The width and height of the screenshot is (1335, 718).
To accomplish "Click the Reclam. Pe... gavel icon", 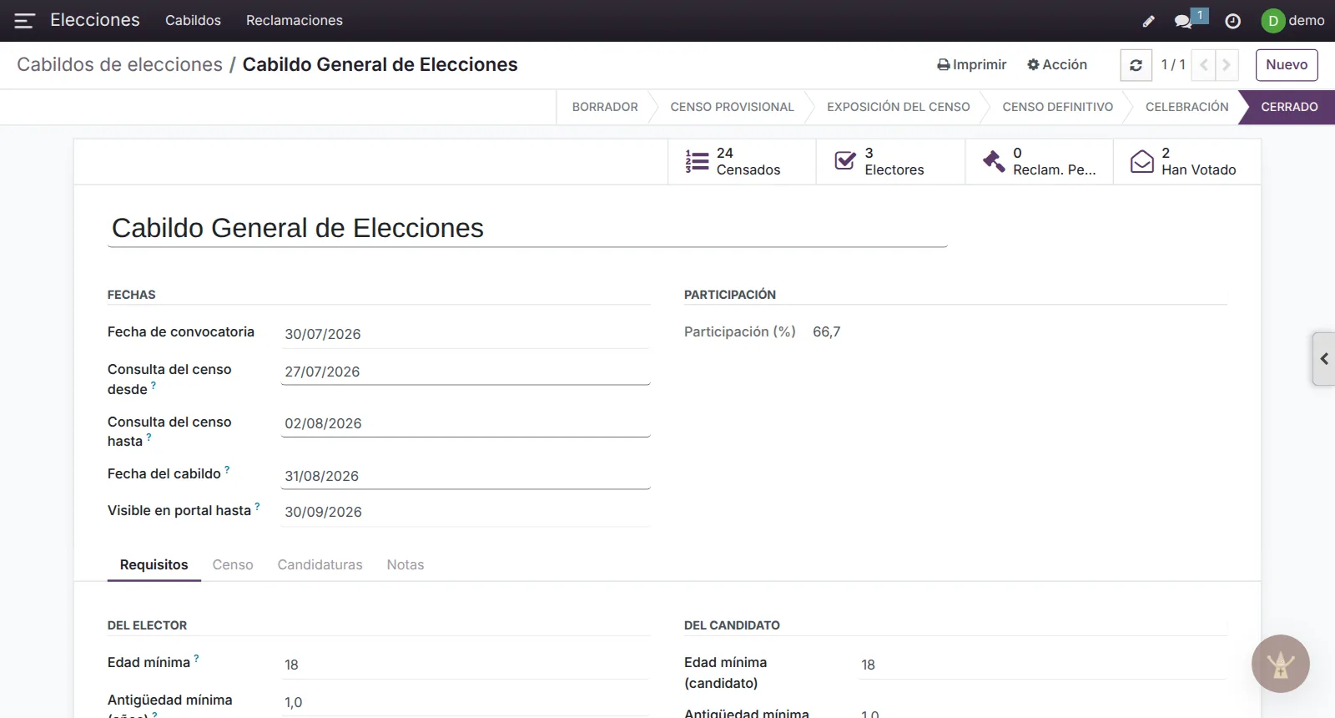I will pyautogui.click(x=994, y=161).
